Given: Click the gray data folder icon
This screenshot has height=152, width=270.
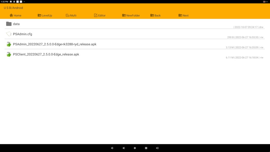Looking at the screenshot, I should click(x=9, y=24).
